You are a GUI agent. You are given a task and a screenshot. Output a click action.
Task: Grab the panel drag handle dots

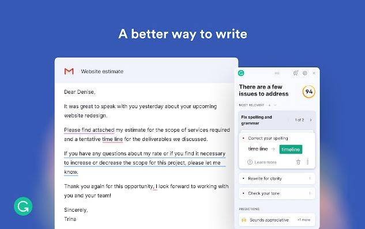coord(277,73)
